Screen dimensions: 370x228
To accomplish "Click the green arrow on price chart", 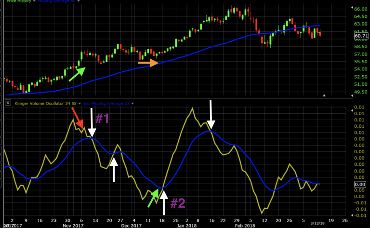I will pos(77,74).
